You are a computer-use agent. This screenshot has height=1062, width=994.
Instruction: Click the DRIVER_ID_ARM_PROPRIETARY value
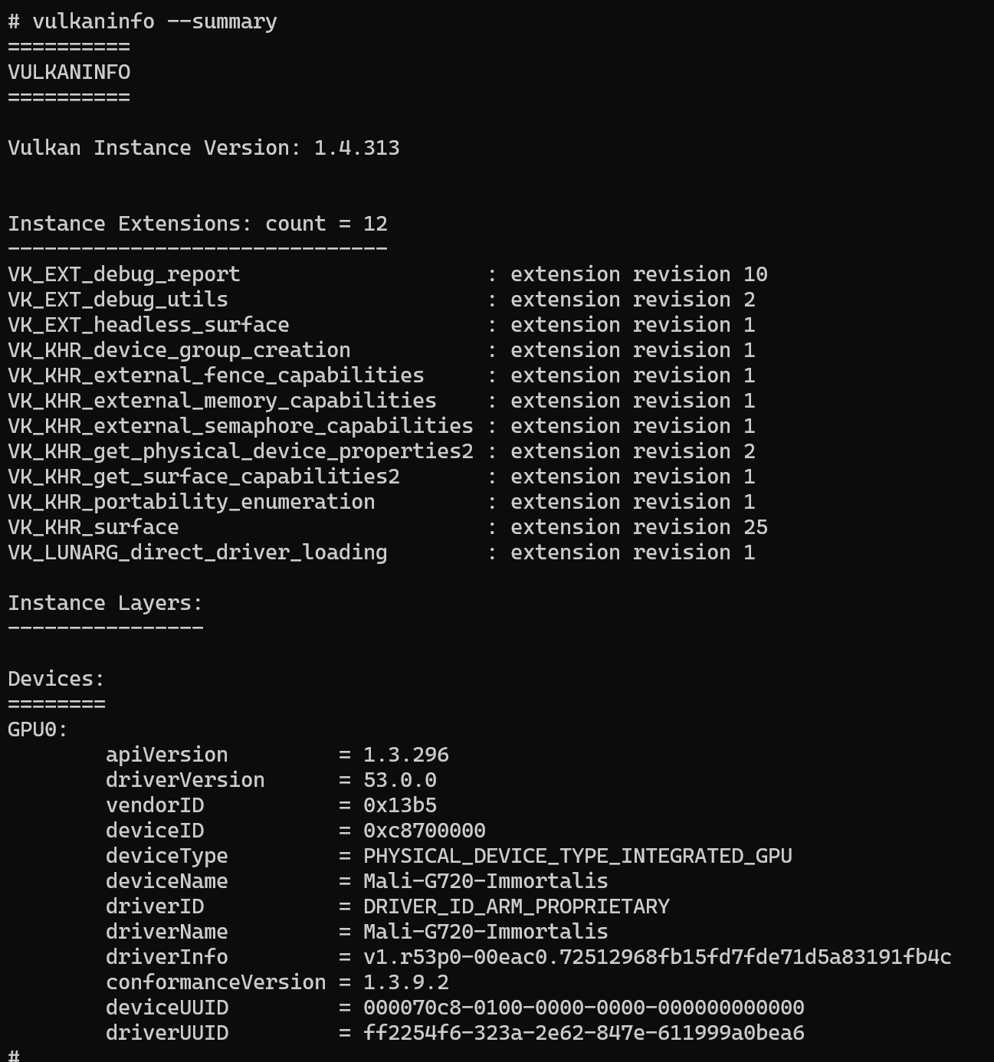[516, 906]
